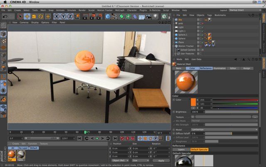The height and width of the screenshot is (167, 266).
Task: Open the spline Pen tool icon
Action: coord(114,17)
